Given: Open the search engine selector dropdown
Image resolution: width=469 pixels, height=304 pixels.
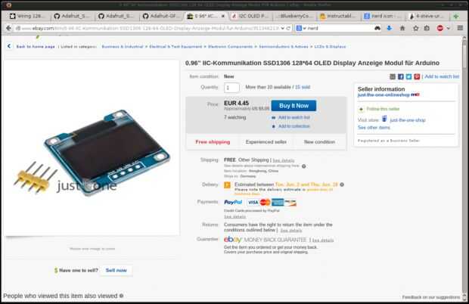Looking at the screenshot, I should pyautogui.click(x=300, y=28).
